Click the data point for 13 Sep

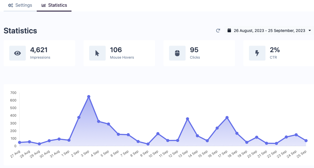click(x=188, y=119)
